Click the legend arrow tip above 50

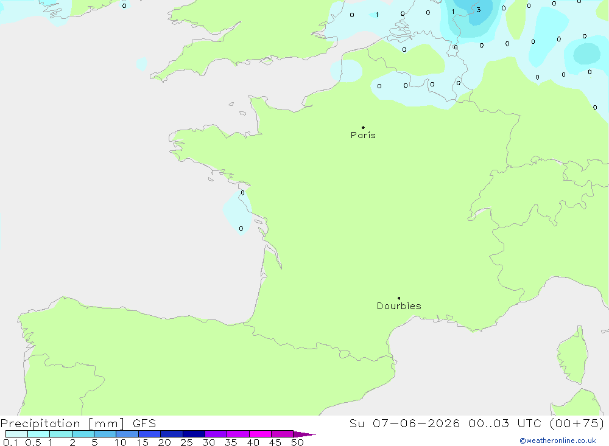(304, 434)
